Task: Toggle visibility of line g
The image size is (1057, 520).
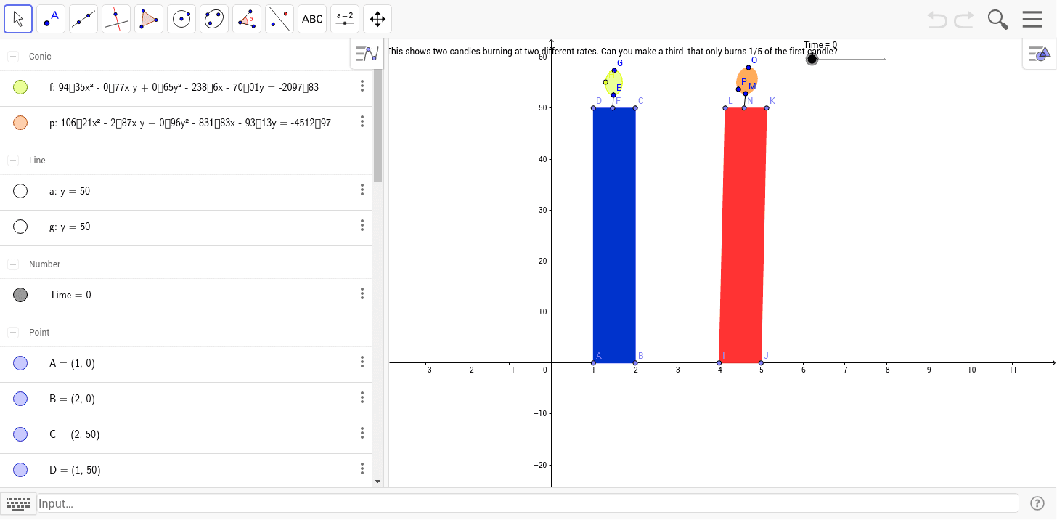Action: (x=20, y=227)
